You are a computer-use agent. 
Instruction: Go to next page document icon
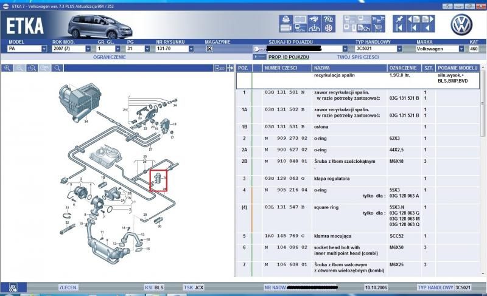coord(428,19)
